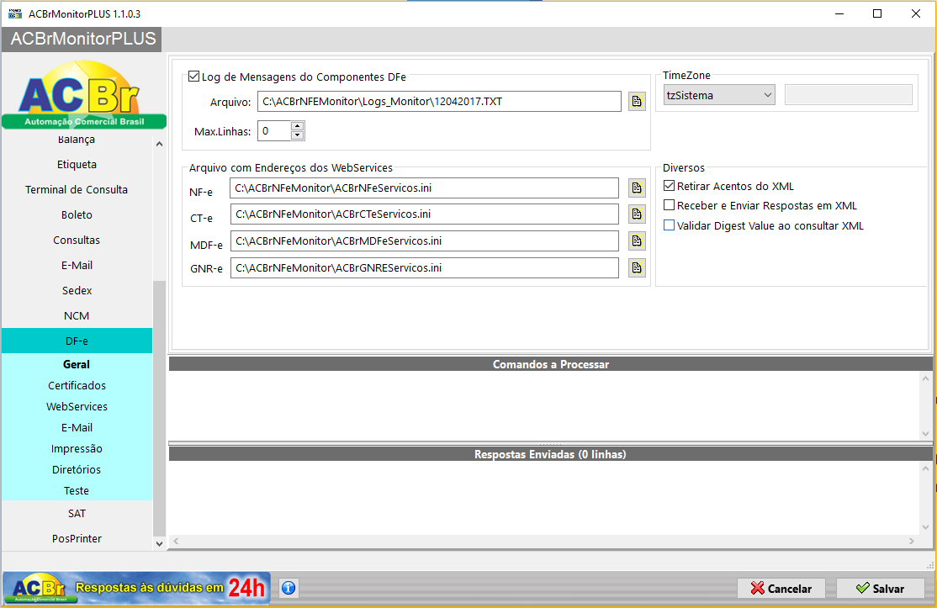Browse for the CT-e services ini file
This screenshot has width=937, height=608.
[637, 214]
